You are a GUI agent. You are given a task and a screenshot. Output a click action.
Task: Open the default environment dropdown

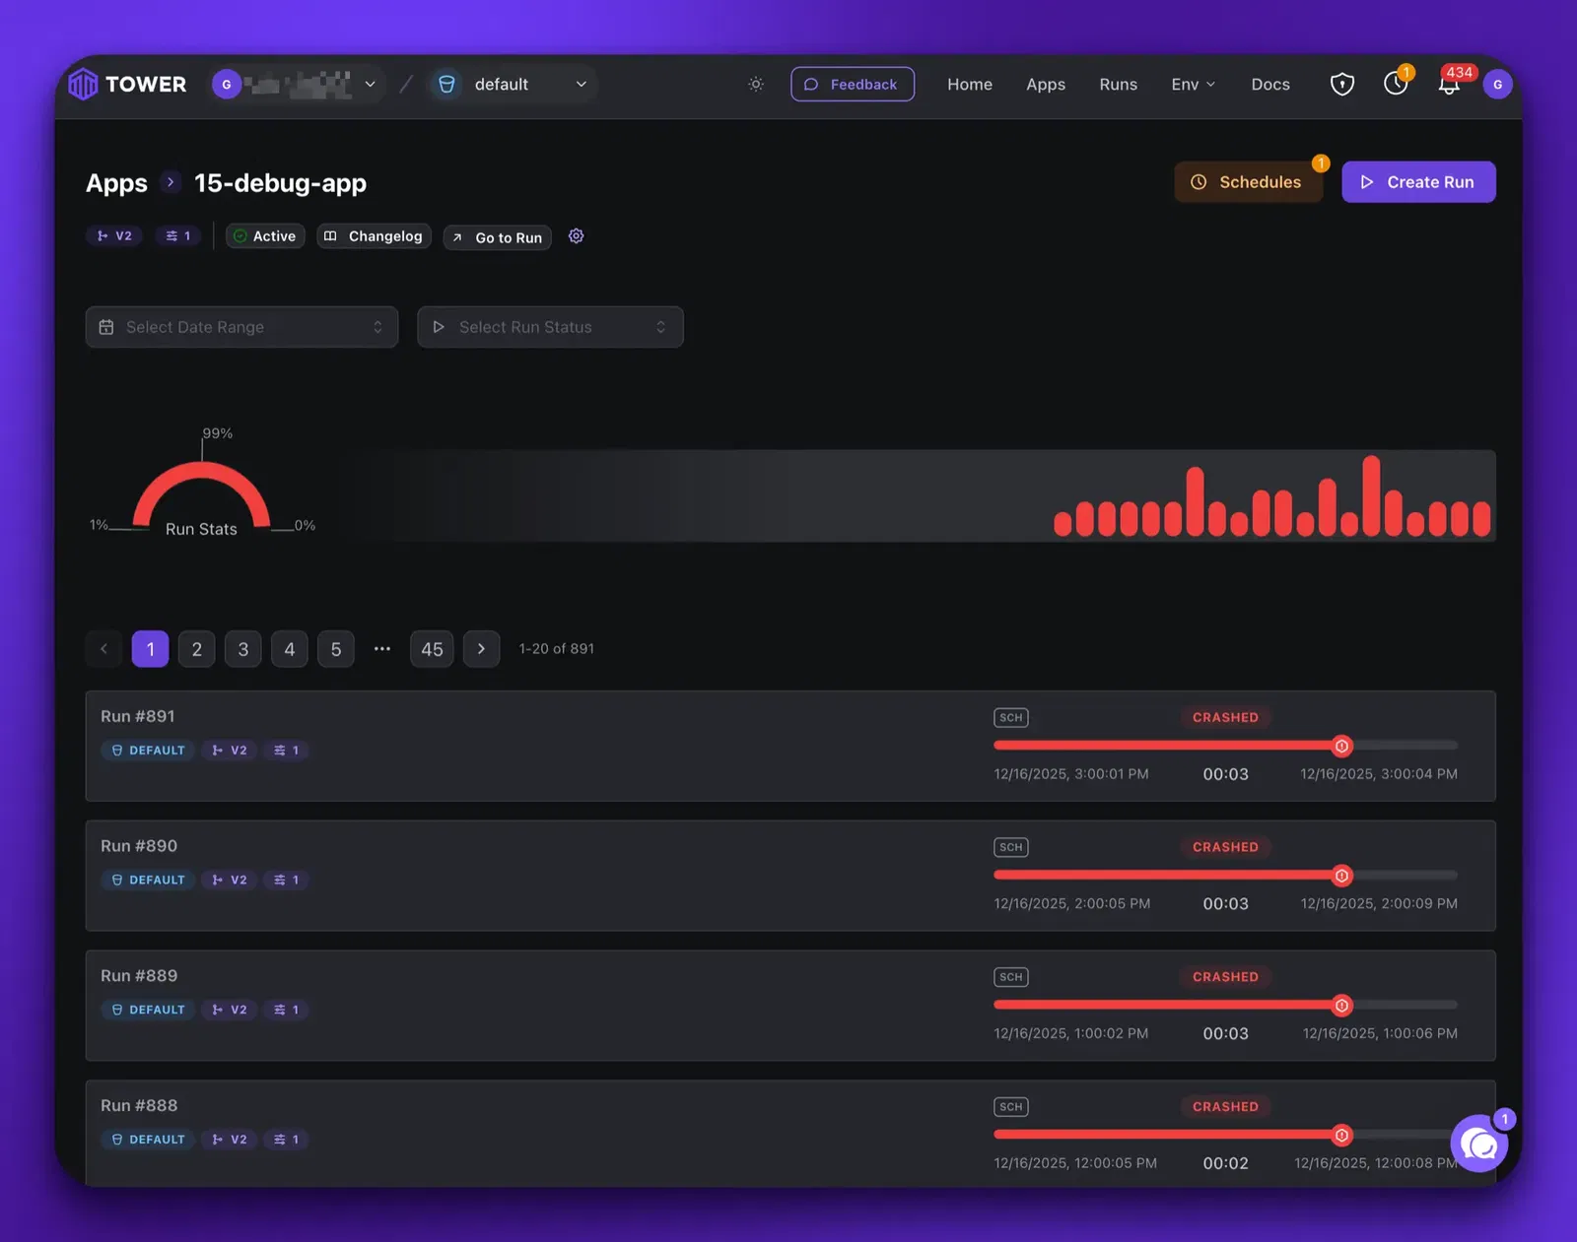tap(513, 85)
